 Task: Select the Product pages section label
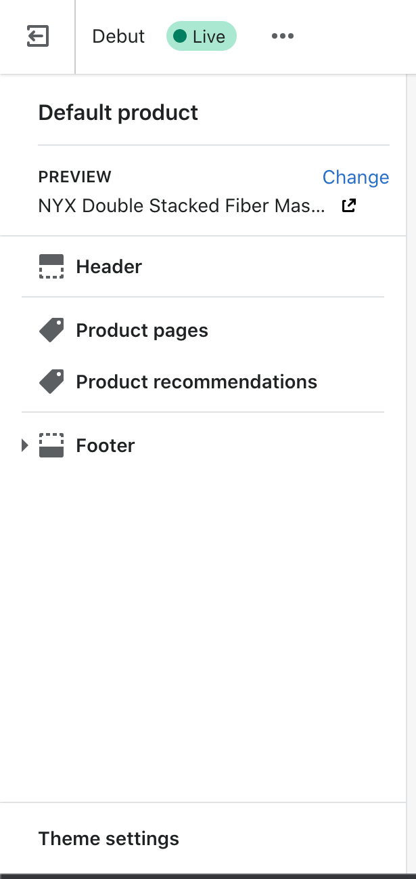pos(142,331)
